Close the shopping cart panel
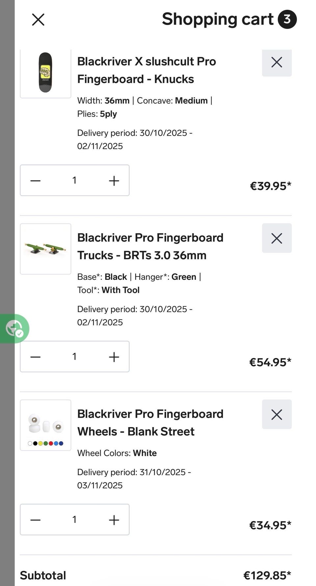Image resolution: width=316 pixels, height=586 pixels. pyautogui.click(x=38, y=20)
